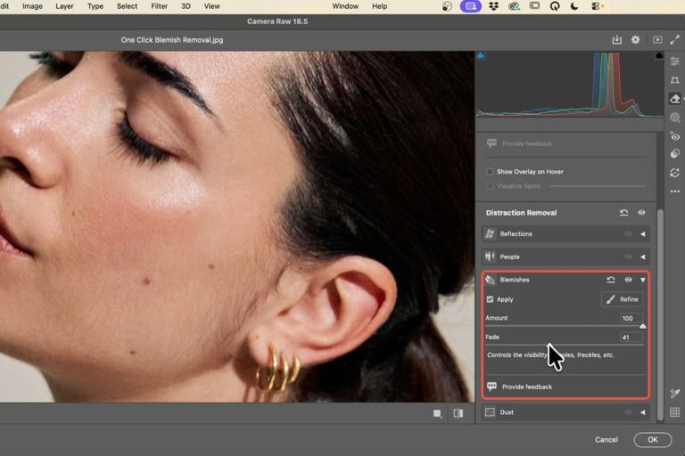This screenshot has width=685, height=456.
Task: Click the Blemishes panel icon
Action: pyautogui.click(x=490, y=280)
